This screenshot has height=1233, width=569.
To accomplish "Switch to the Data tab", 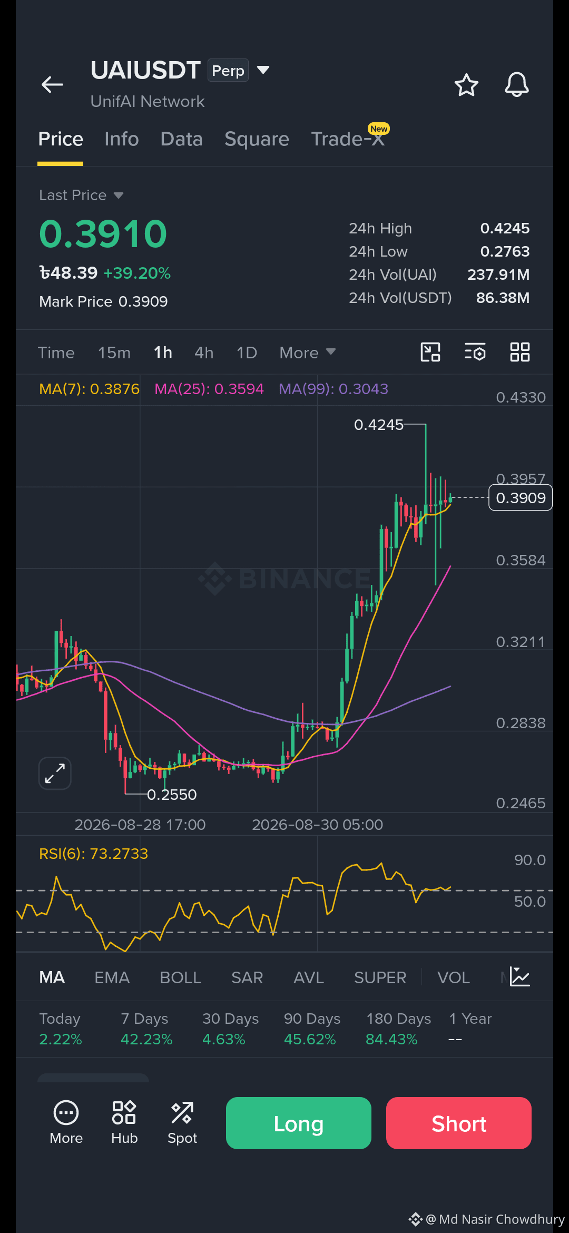I will click(x=182, y=139).
